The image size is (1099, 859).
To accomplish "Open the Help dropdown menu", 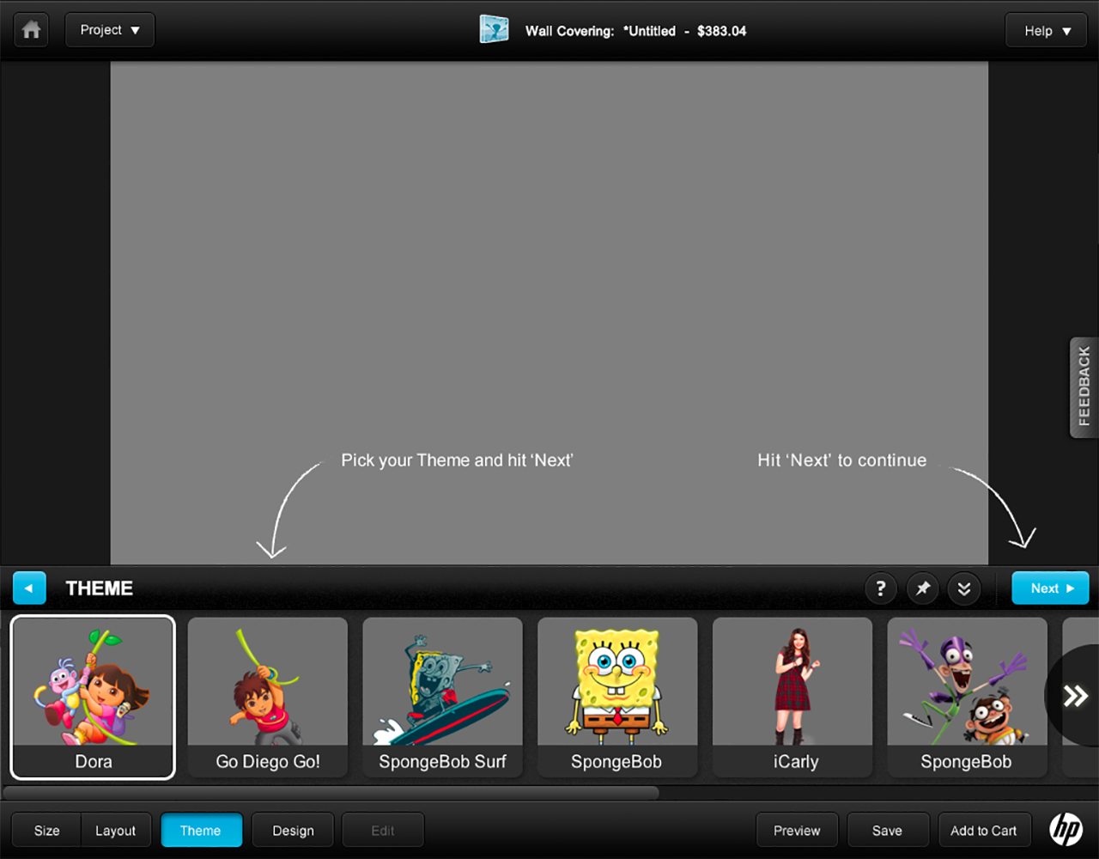I will tap(1047, 31).
